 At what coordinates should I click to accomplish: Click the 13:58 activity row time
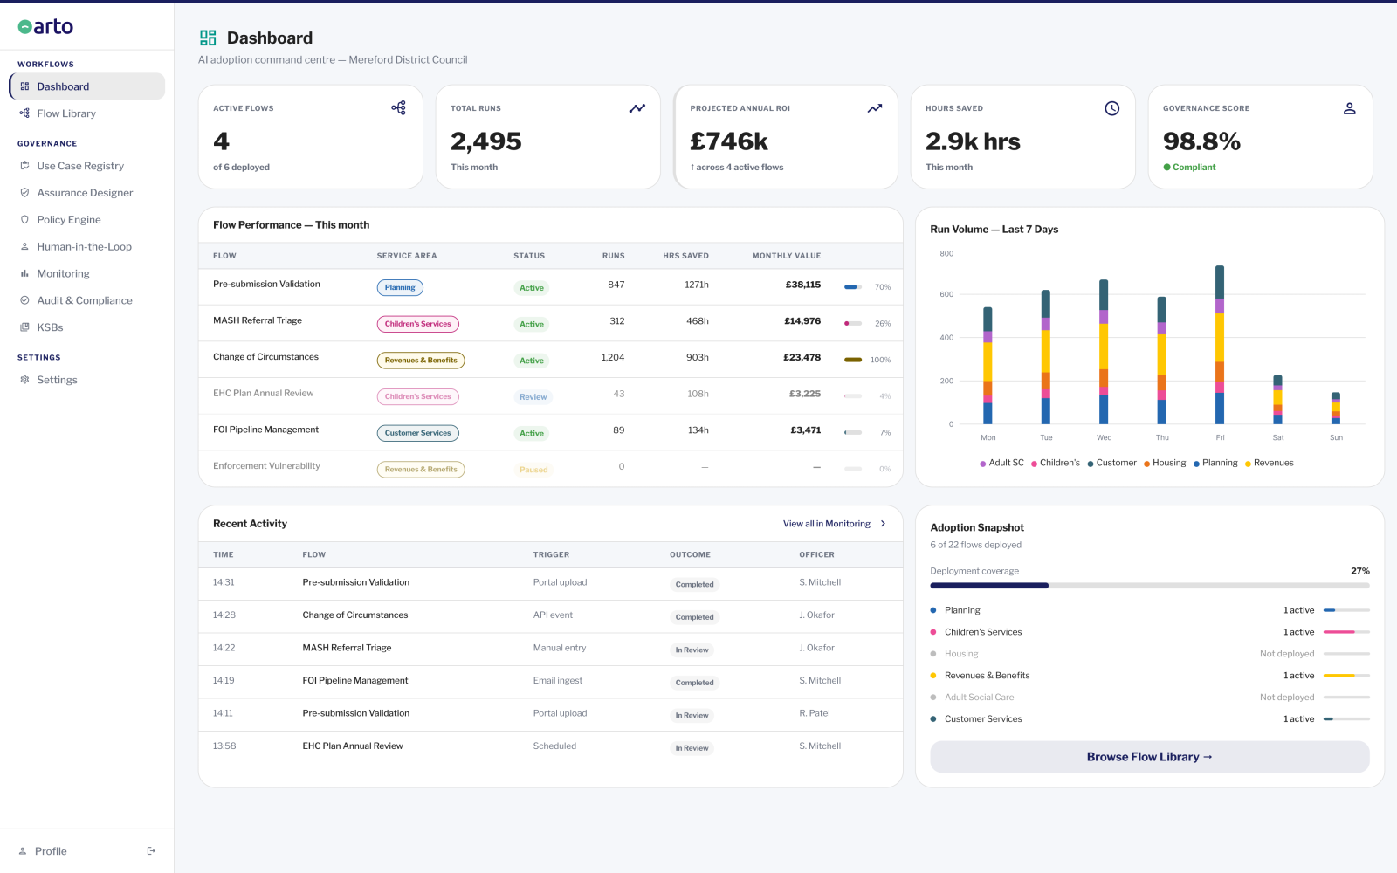pyautogui.click(x=224, y=746)
